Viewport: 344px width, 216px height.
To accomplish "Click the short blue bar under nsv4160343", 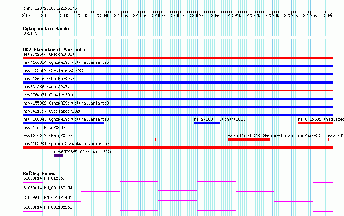I will pyautogui.click(x=63, y=123).
